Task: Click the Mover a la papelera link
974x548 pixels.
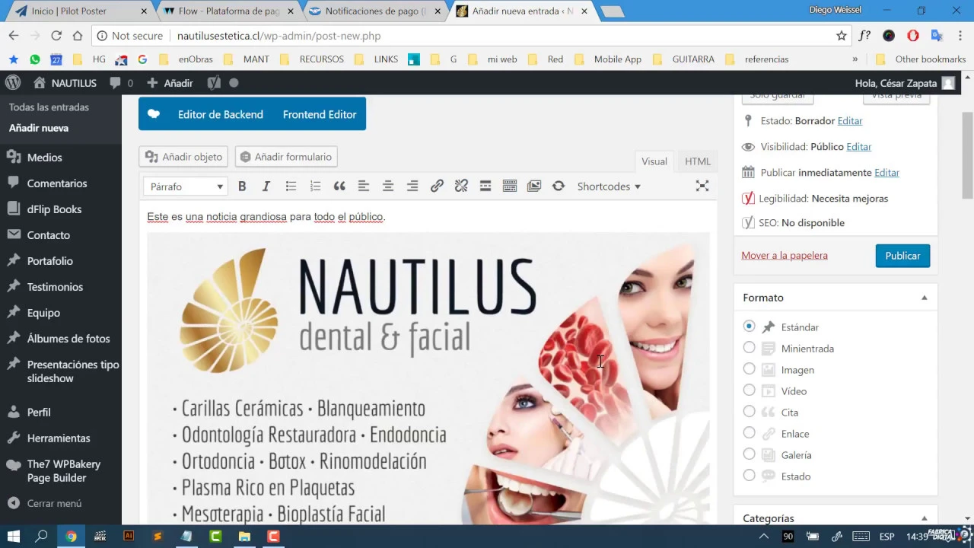Action: pyautogui.click(x=785, y=256)
